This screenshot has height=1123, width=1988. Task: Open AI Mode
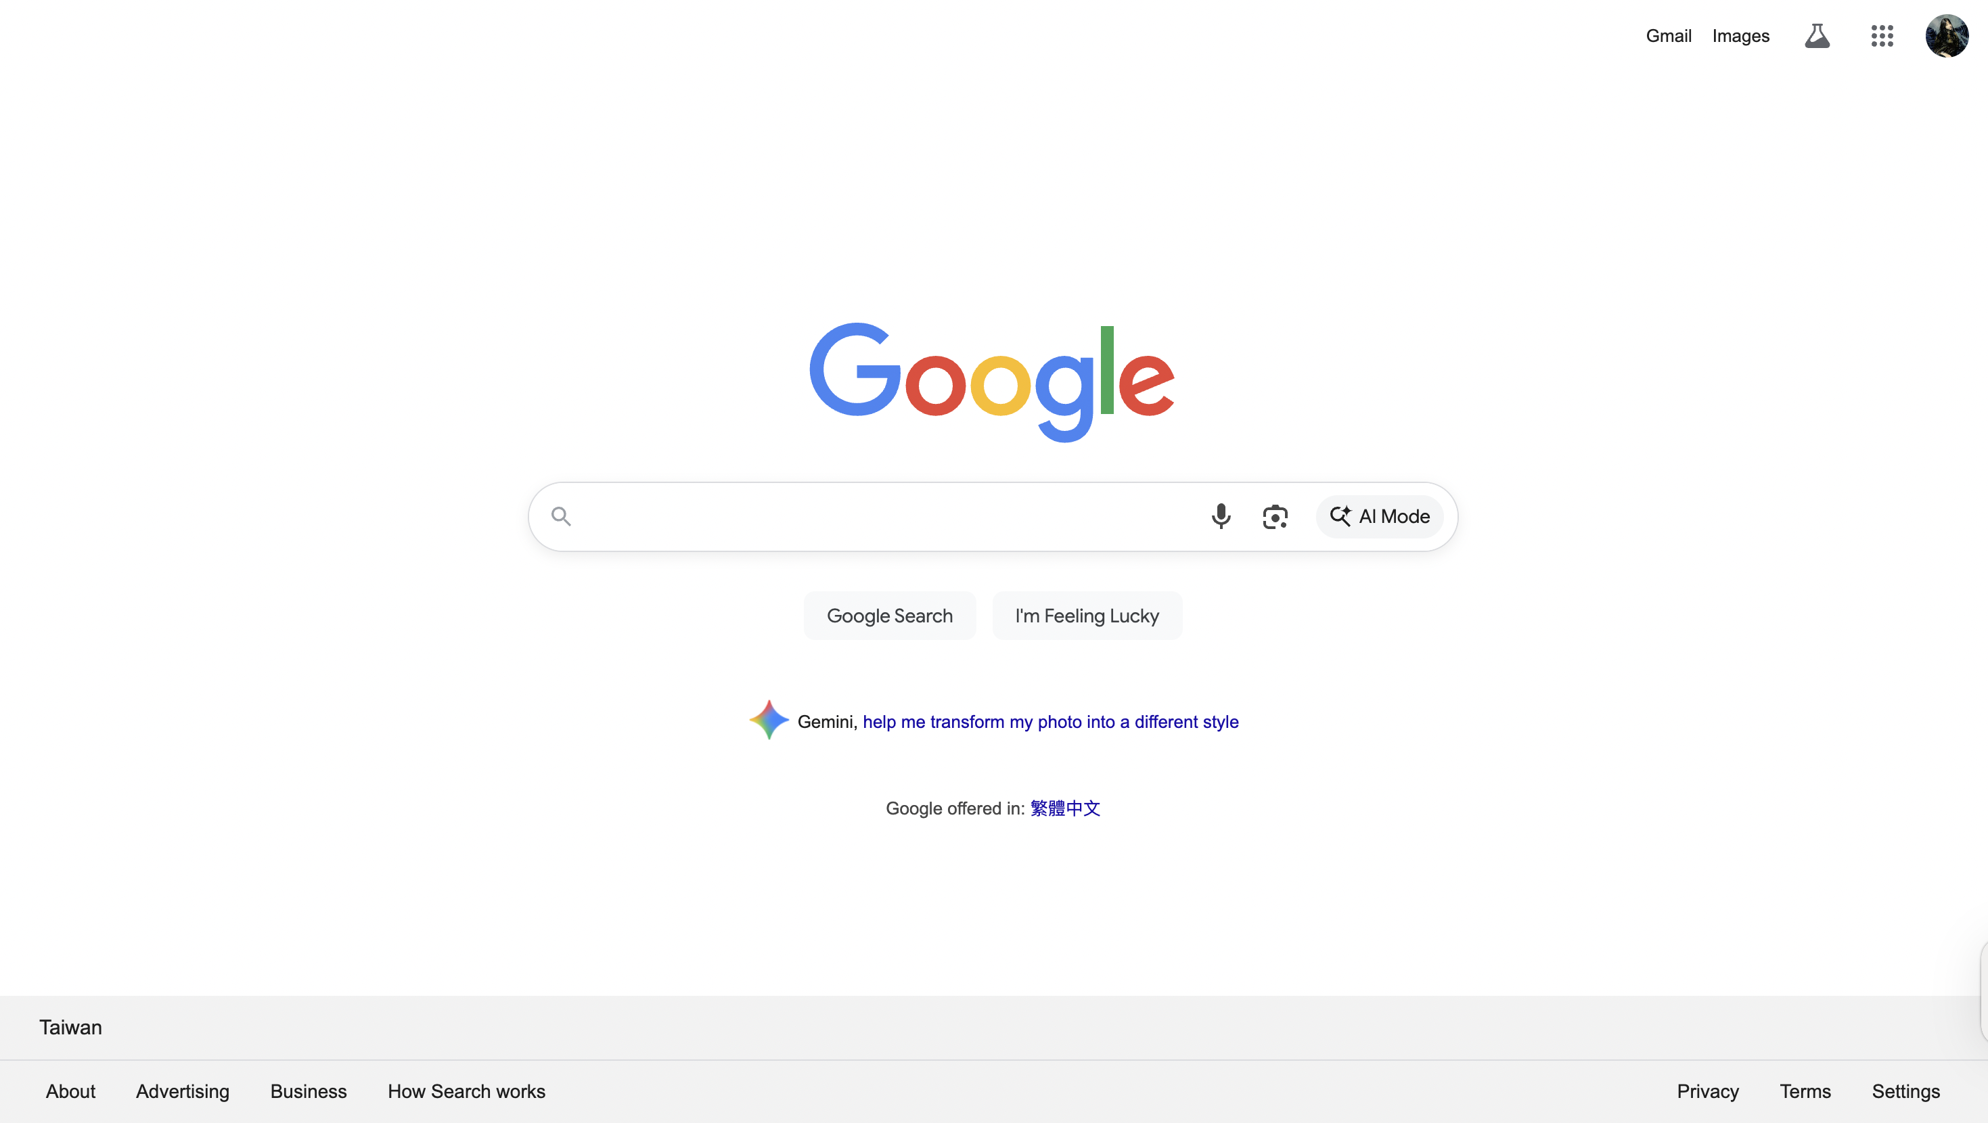click(x=1380, y=516)
